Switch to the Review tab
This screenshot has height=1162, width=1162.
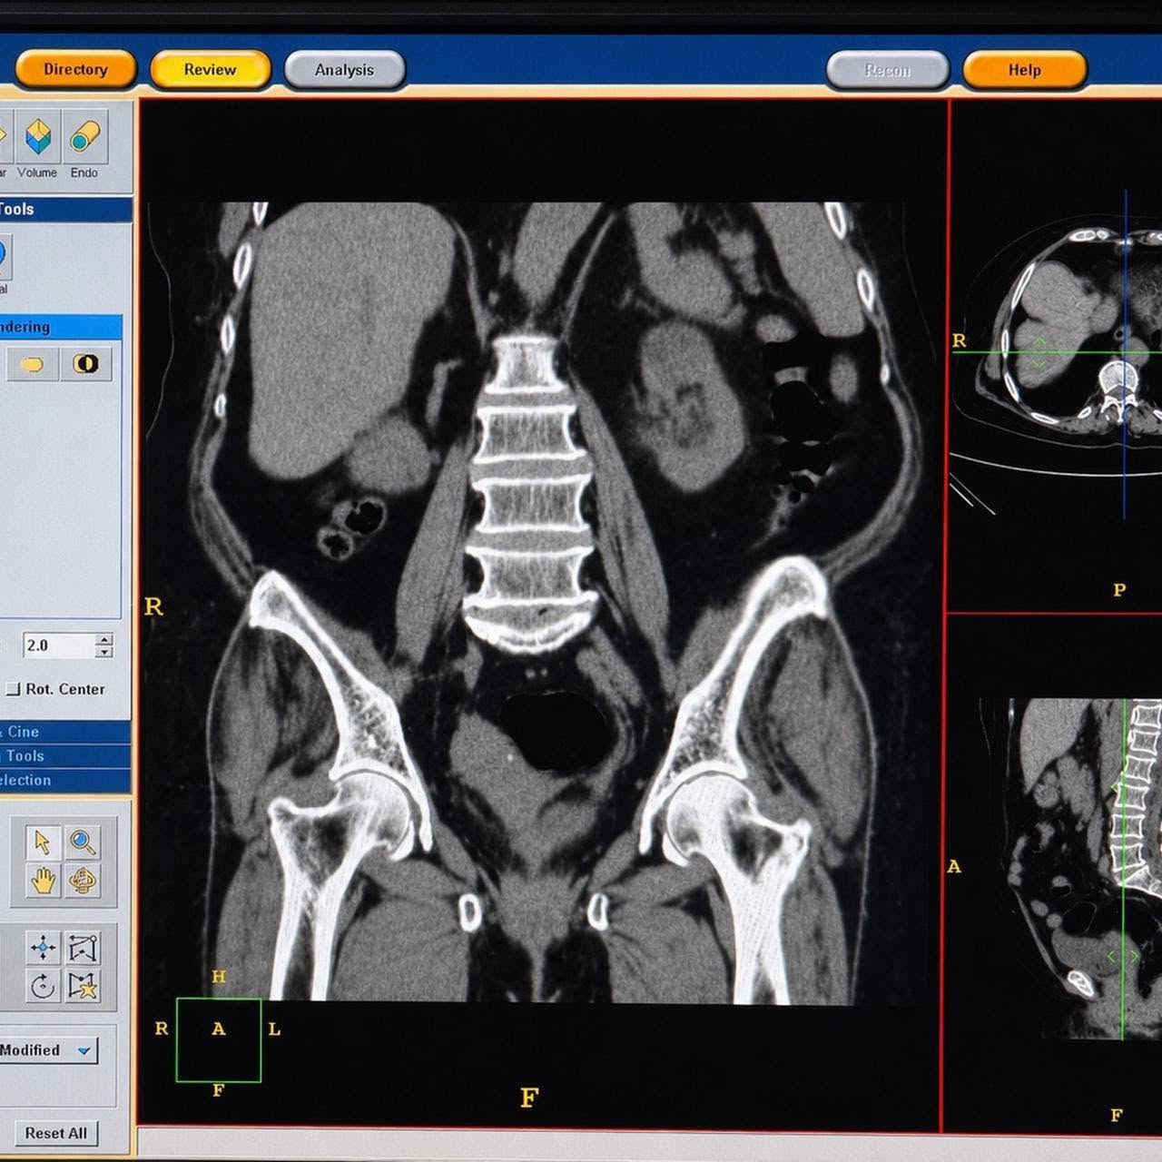(x=210, y=69)
